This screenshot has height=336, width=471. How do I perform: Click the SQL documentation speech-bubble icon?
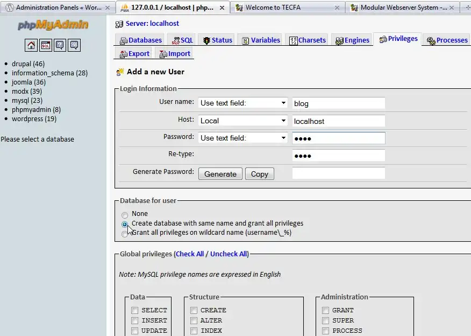(74, 45)
